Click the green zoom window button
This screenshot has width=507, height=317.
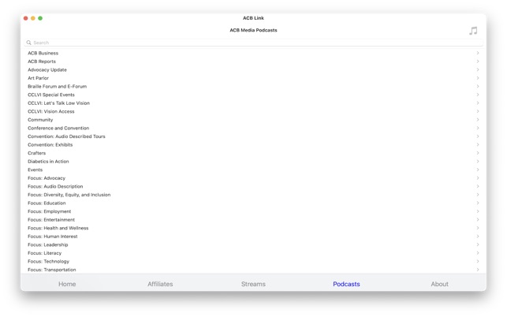[x=40, y=18]
